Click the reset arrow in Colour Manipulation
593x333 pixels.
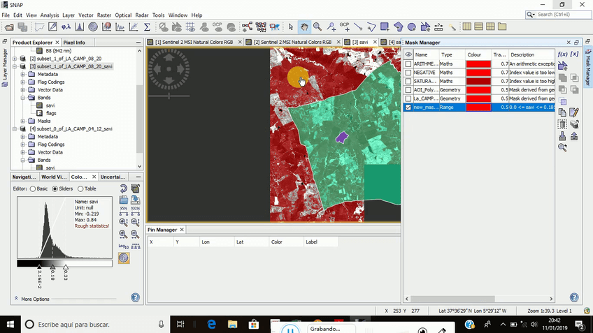pyautogui.click(x=123, y=188)
